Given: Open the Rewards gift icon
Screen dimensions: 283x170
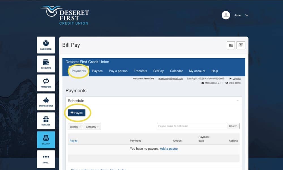Looking at the screenshot, I should point(46,121).
